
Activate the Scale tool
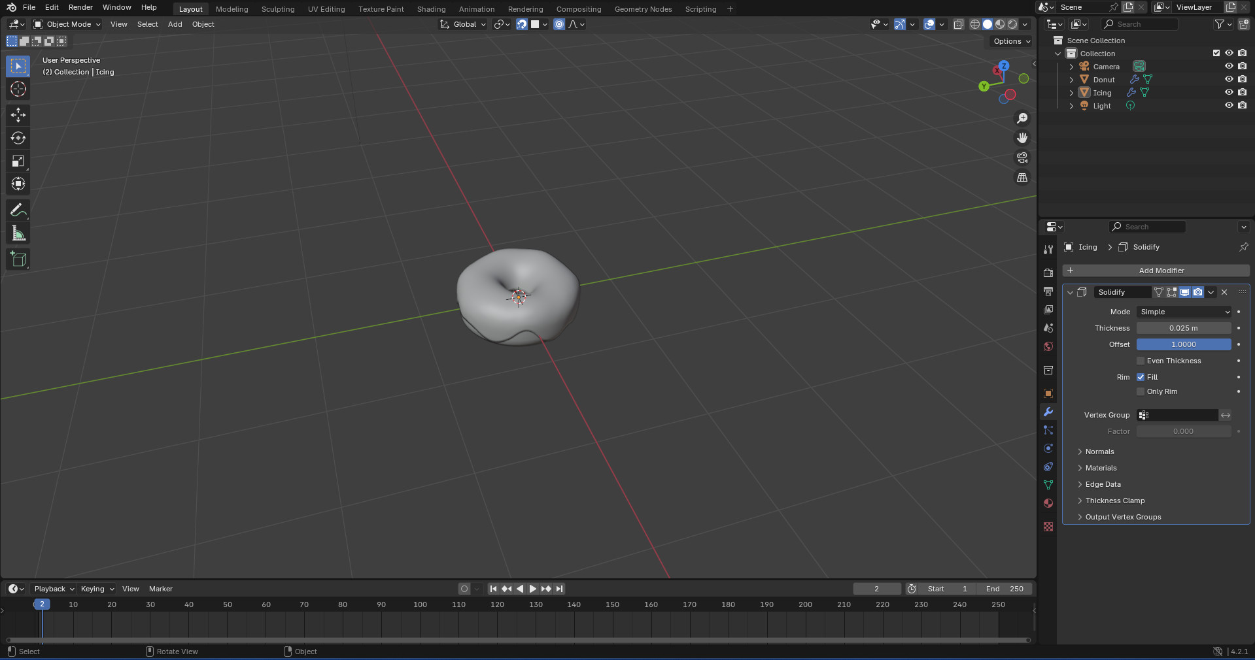[18, 161]
